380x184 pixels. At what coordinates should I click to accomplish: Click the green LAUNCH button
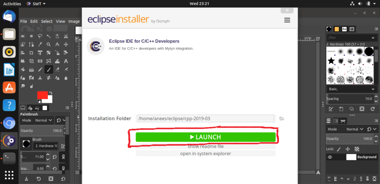(x=206, y=137)
